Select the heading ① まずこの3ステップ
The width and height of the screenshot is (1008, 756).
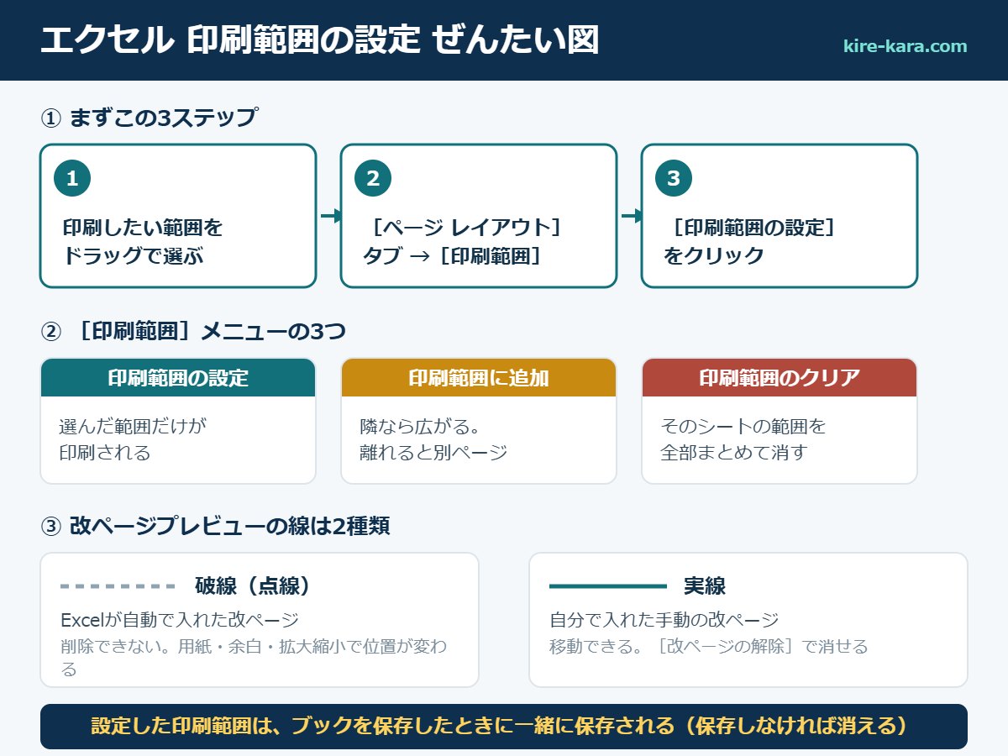click(149, 117)
